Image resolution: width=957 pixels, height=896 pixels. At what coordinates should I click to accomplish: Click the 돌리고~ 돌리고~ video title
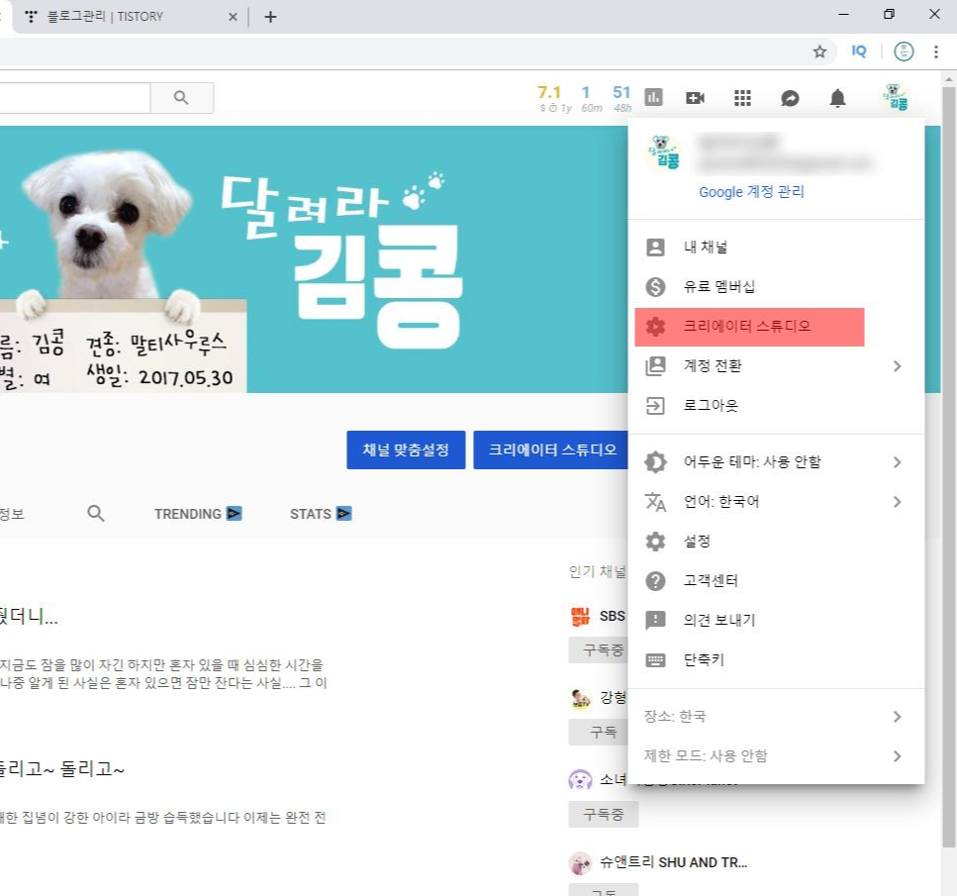tap(61, 769)
